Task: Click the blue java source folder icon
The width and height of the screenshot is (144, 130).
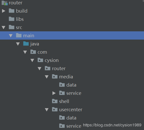Action: [x=26, y=43]
